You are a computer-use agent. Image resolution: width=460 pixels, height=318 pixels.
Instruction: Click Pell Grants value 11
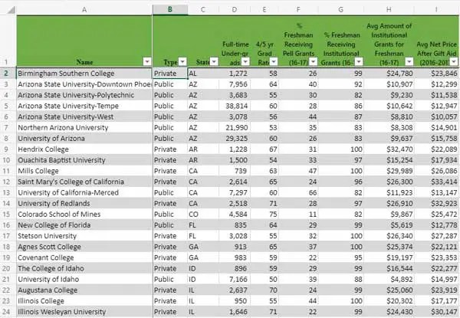(x=298, y=215)
